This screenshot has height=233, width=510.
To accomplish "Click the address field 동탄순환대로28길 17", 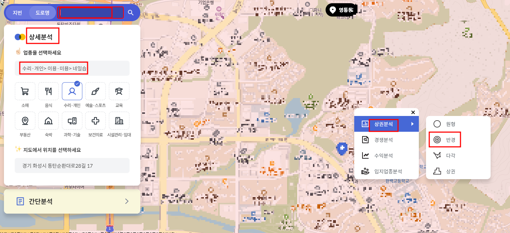I will (72, 166).
